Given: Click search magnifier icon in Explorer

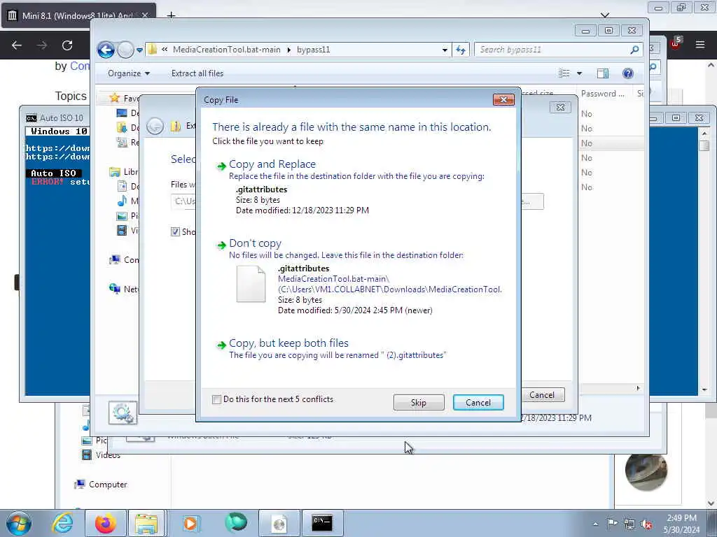Looking at the screenshot, I should pyautogui.click(x=634, y=50).
